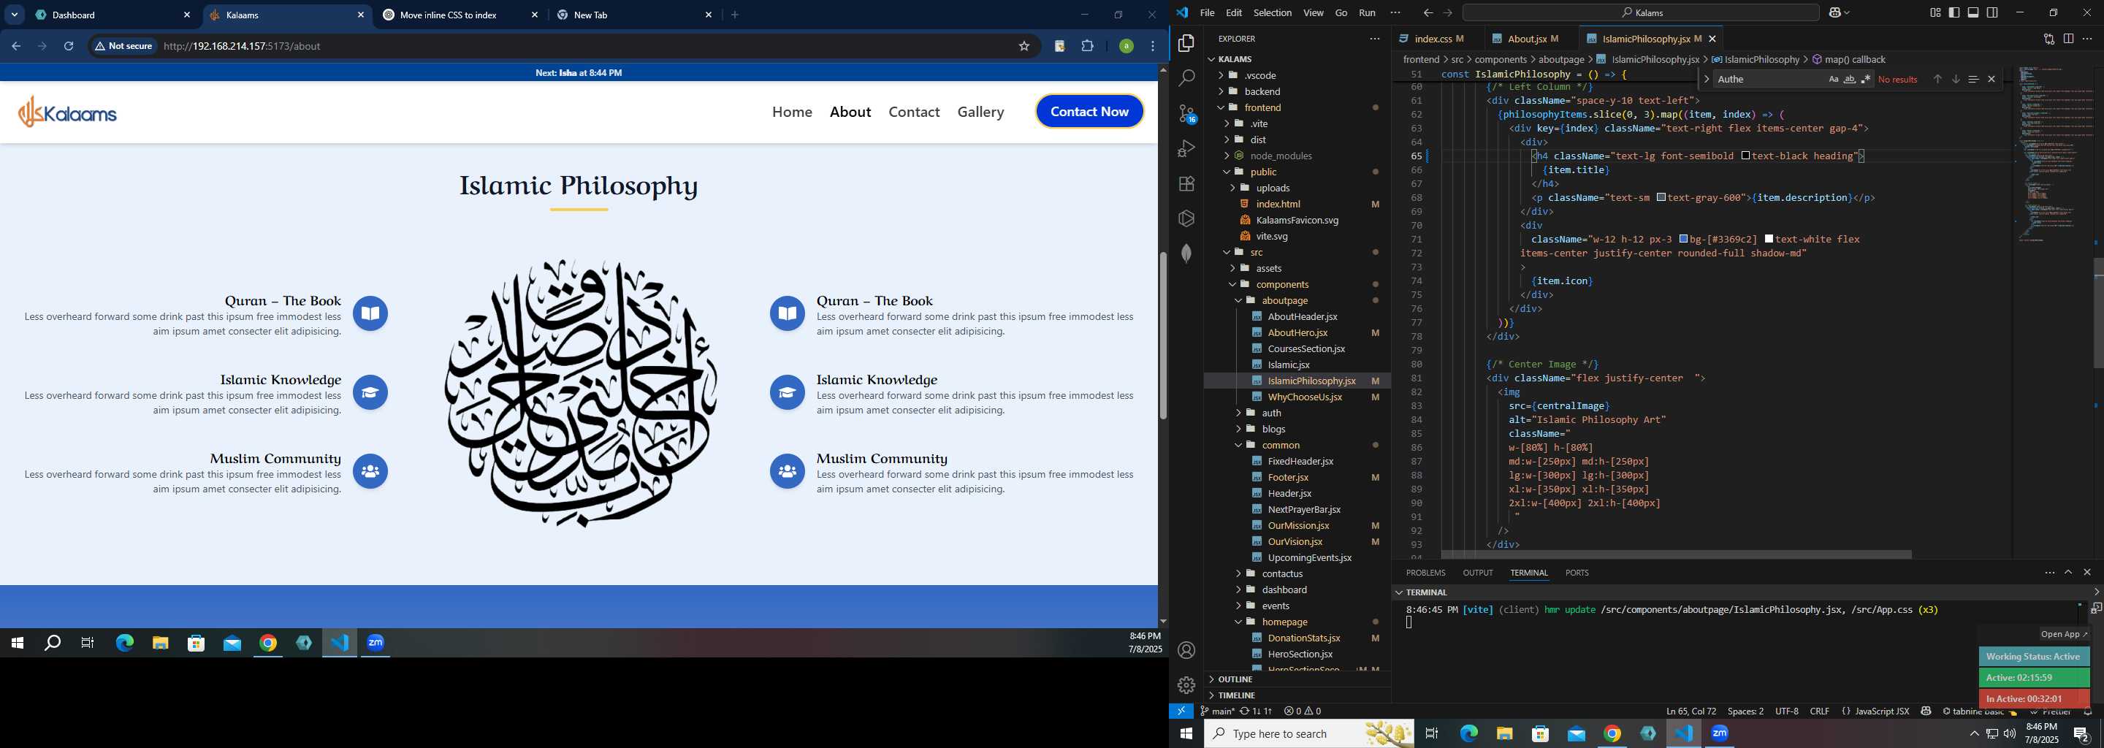Image resolution: width=2104 pixels, height=748 pixels.
Task: Open the File menu in VS Code
Action: pyautogui.click(x=1206, y=12)
